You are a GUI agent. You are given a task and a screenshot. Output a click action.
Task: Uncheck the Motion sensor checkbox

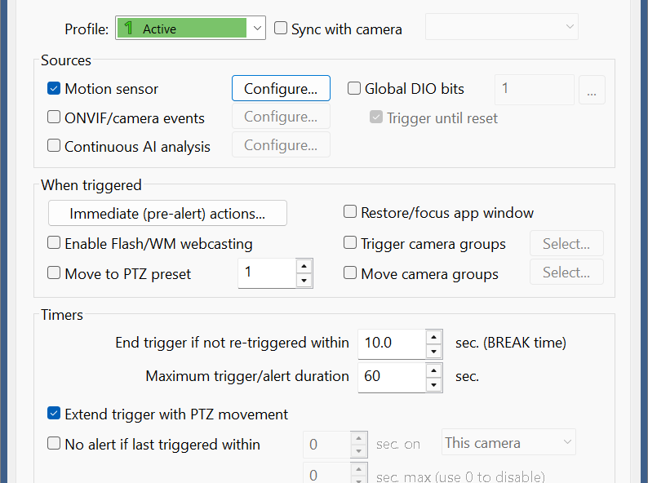click(x=54, y=88)
